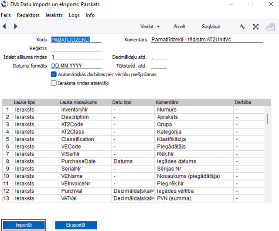
Task: Open the Veidot dropdown menu
Action: point(150,27)
